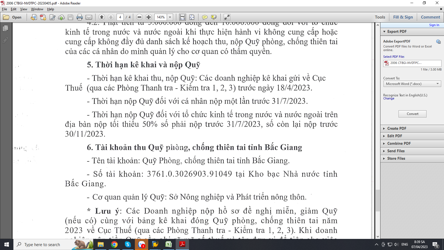Switch to the Fill & Sign tab
Image resolution: width=444 pixels, height=250 pixels.
403,17
